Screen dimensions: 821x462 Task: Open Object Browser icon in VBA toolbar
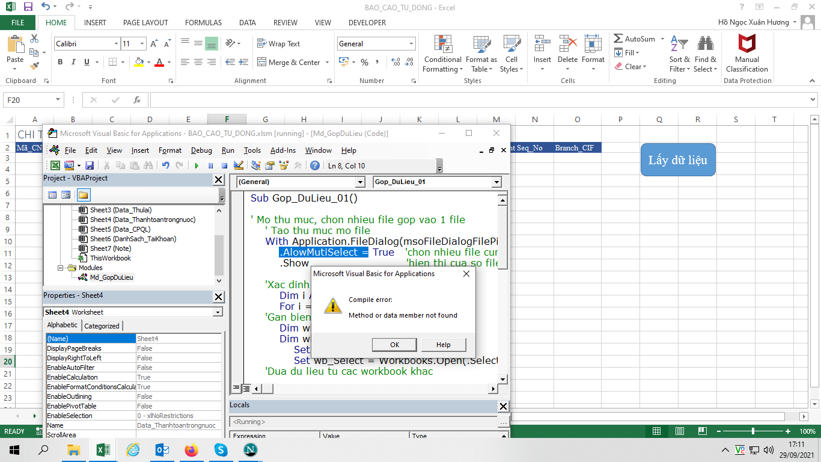coord(284,165)
